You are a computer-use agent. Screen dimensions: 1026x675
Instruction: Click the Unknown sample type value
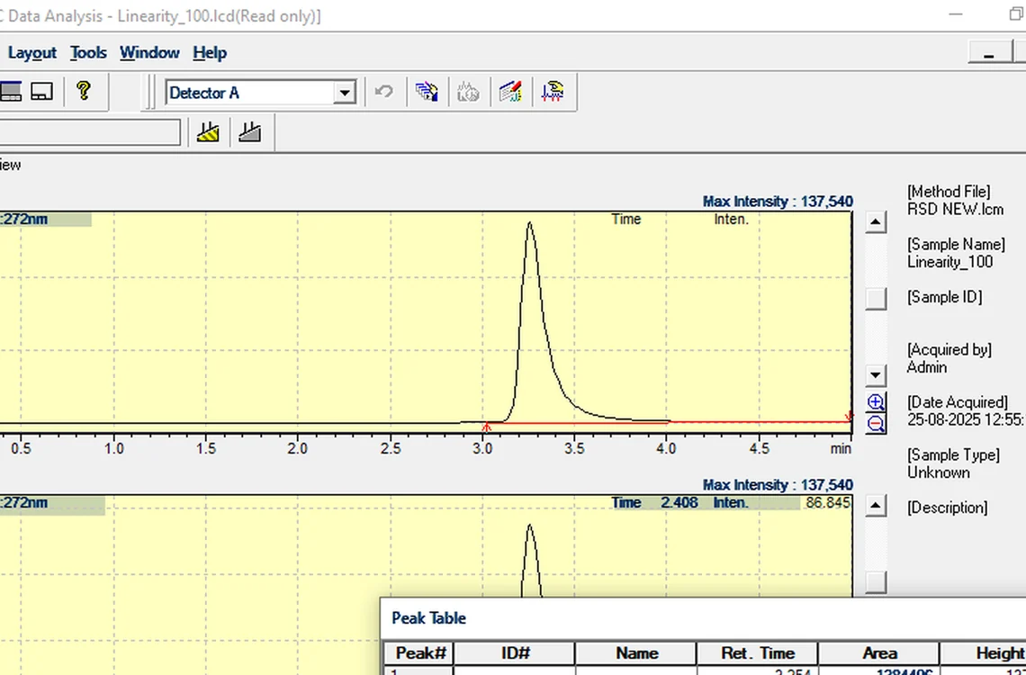pos(939,472)
